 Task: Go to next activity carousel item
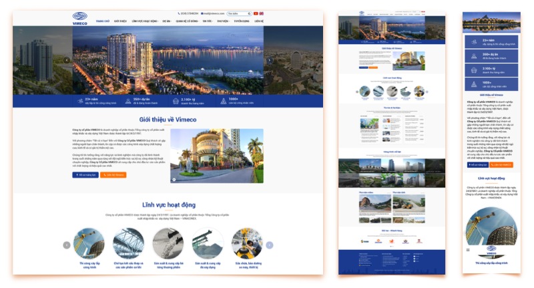click(270, 245)
